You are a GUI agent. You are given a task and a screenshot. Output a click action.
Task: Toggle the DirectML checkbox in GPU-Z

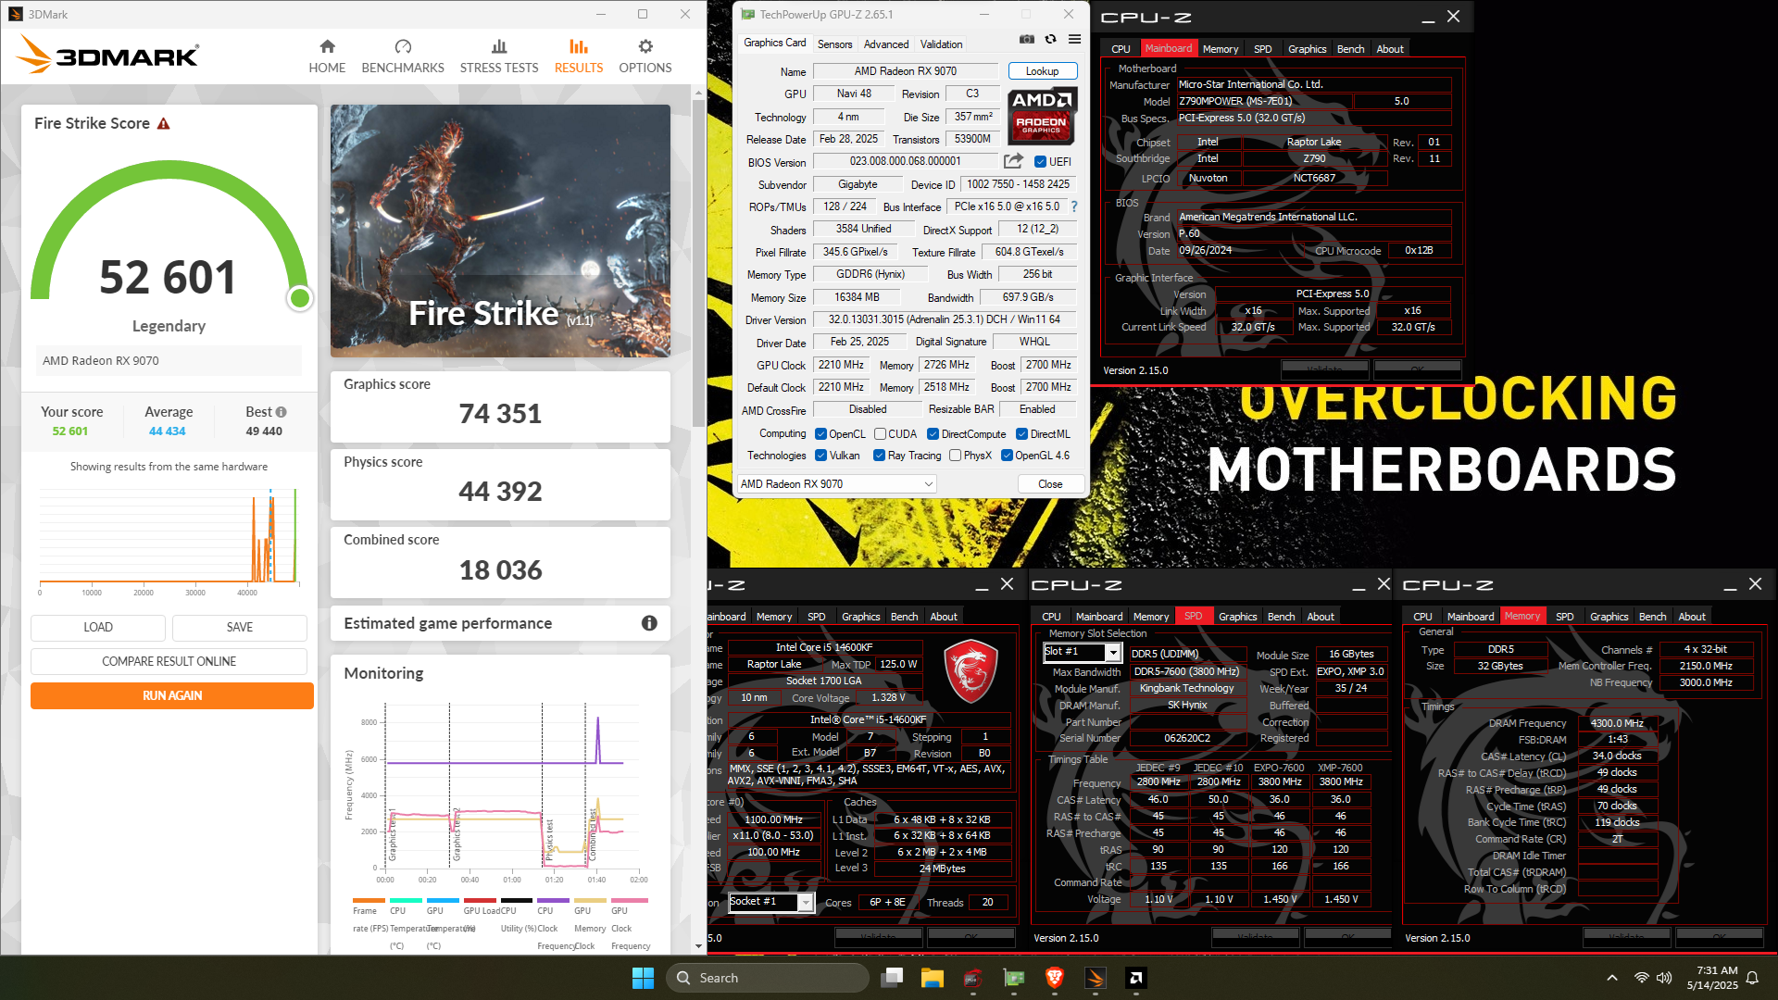1021,434
